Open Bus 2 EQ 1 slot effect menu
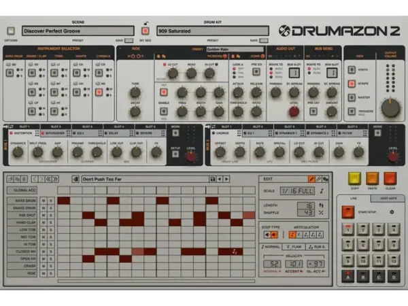The height and width of the screenshot is (306, 408). [271, 133]
